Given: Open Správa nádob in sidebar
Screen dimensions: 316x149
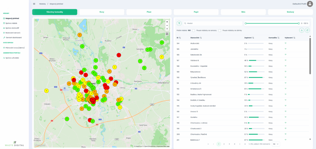Looking at the screenshot, I should click(11, 23).
